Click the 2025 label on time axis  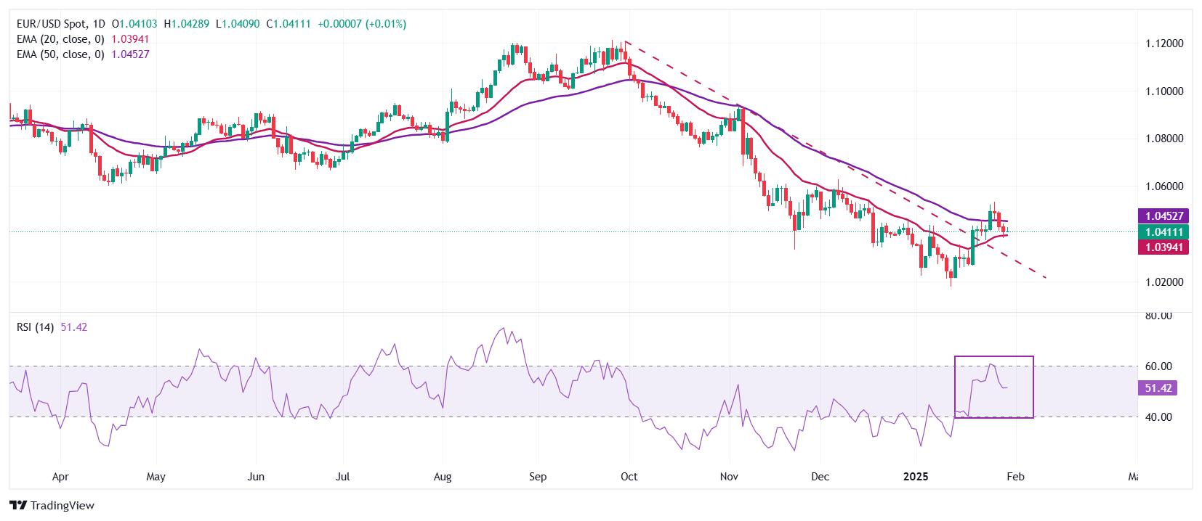tap(916, 477)
